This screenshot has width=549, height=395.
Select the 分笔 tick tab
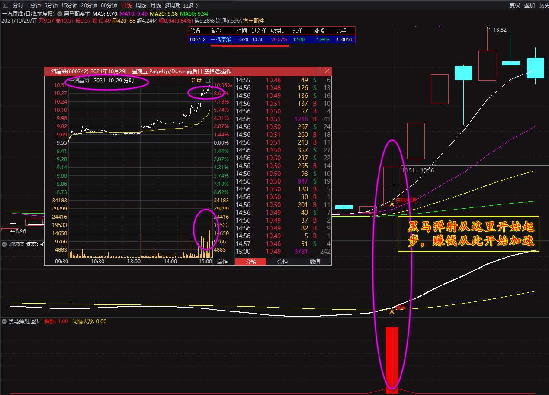pos(251,262)
